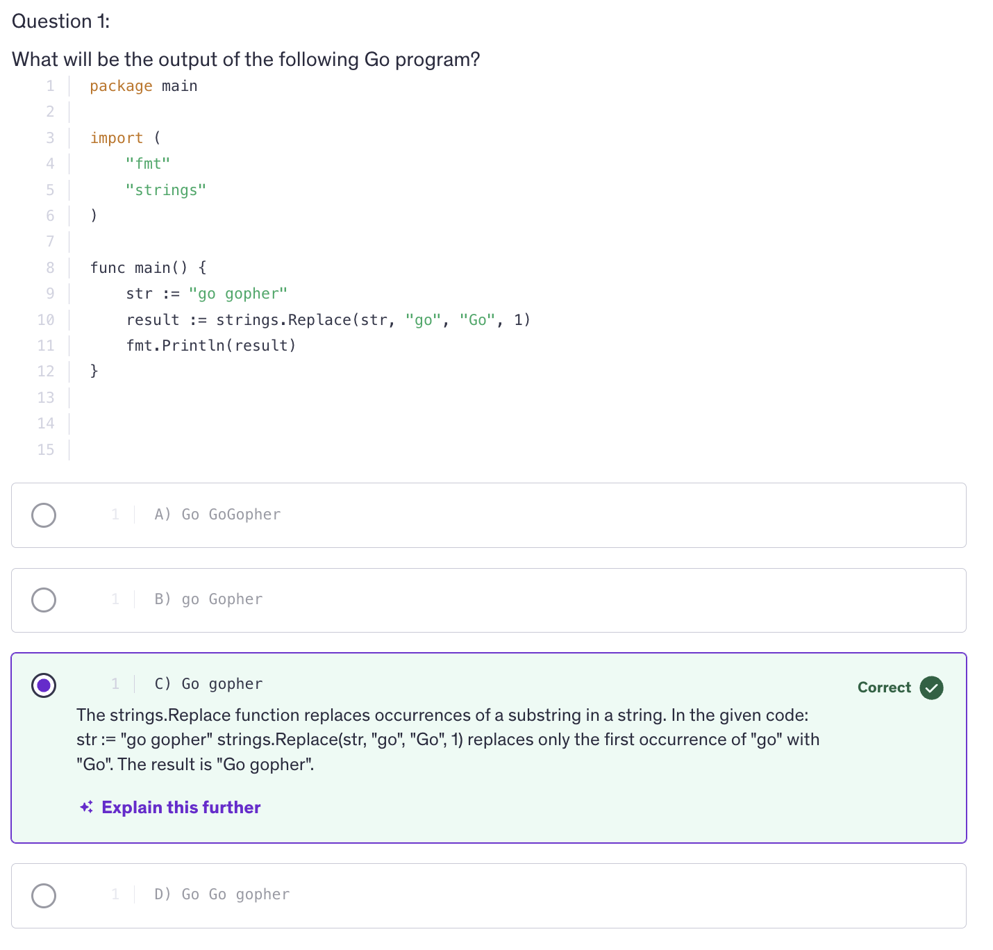Click the answer text 'D) Go Go gopher'

point(222,894)
